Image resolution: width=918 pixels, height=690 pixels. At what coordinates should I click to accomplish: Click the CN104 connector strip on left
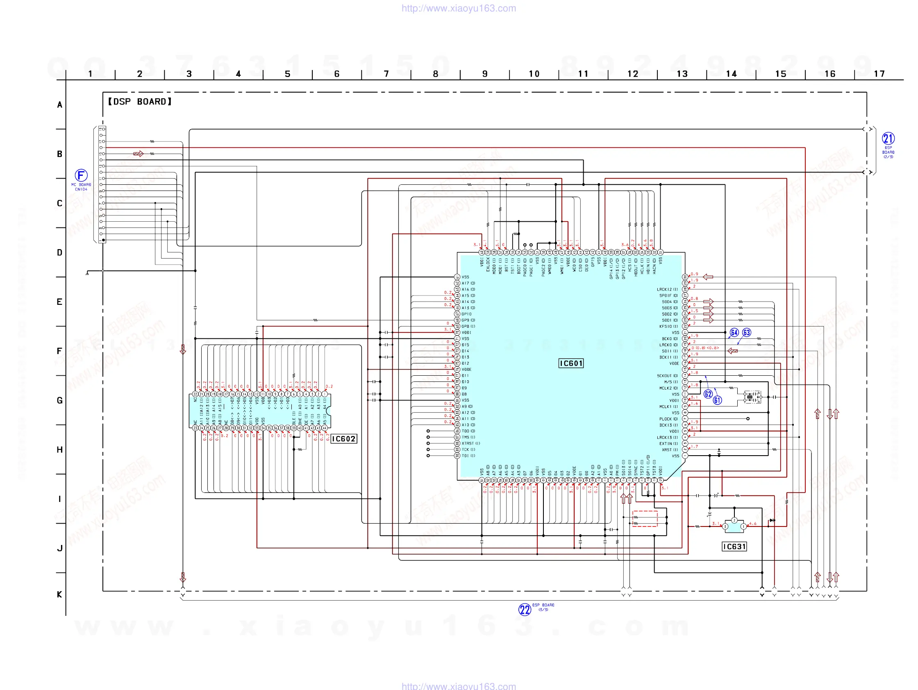(102, 185)
